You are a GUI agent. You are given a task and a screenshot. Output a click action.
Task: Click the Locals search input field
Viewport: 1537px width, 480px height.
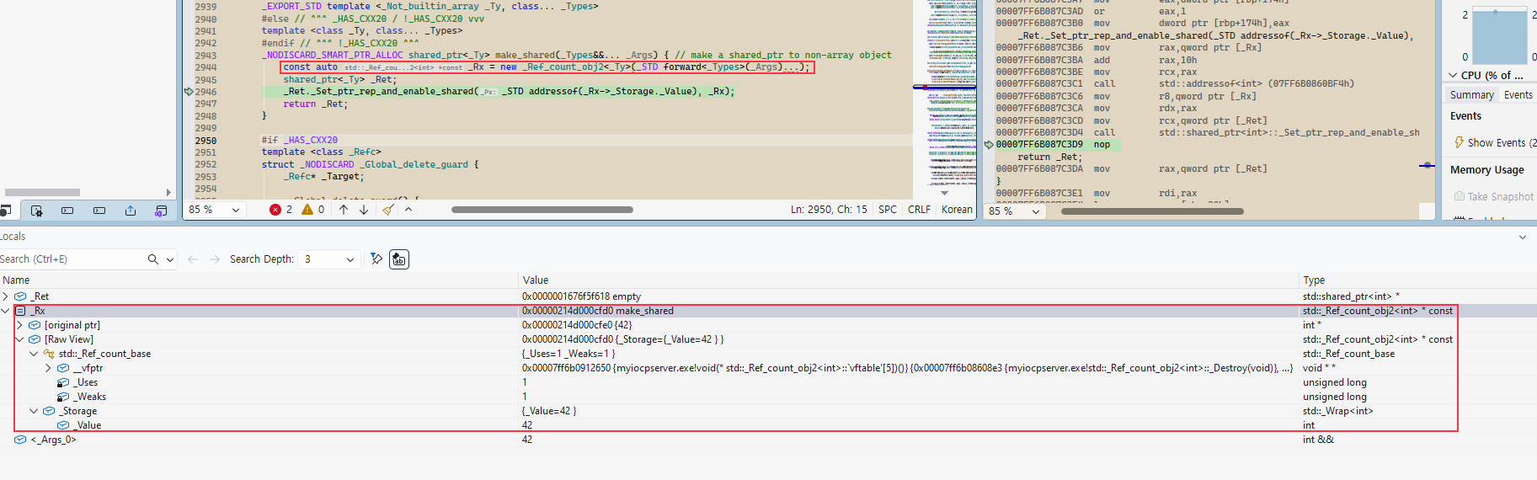coord(72,259)
